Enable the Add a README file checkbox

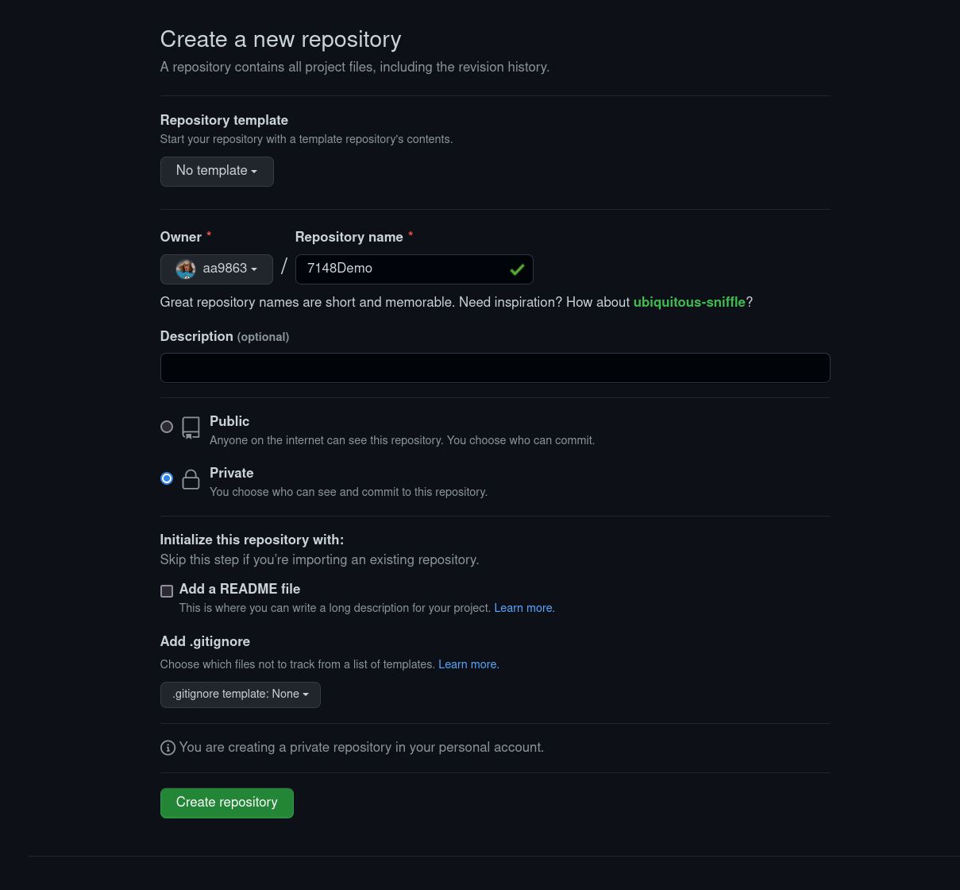pyautogui.click(x=166, y=590)
